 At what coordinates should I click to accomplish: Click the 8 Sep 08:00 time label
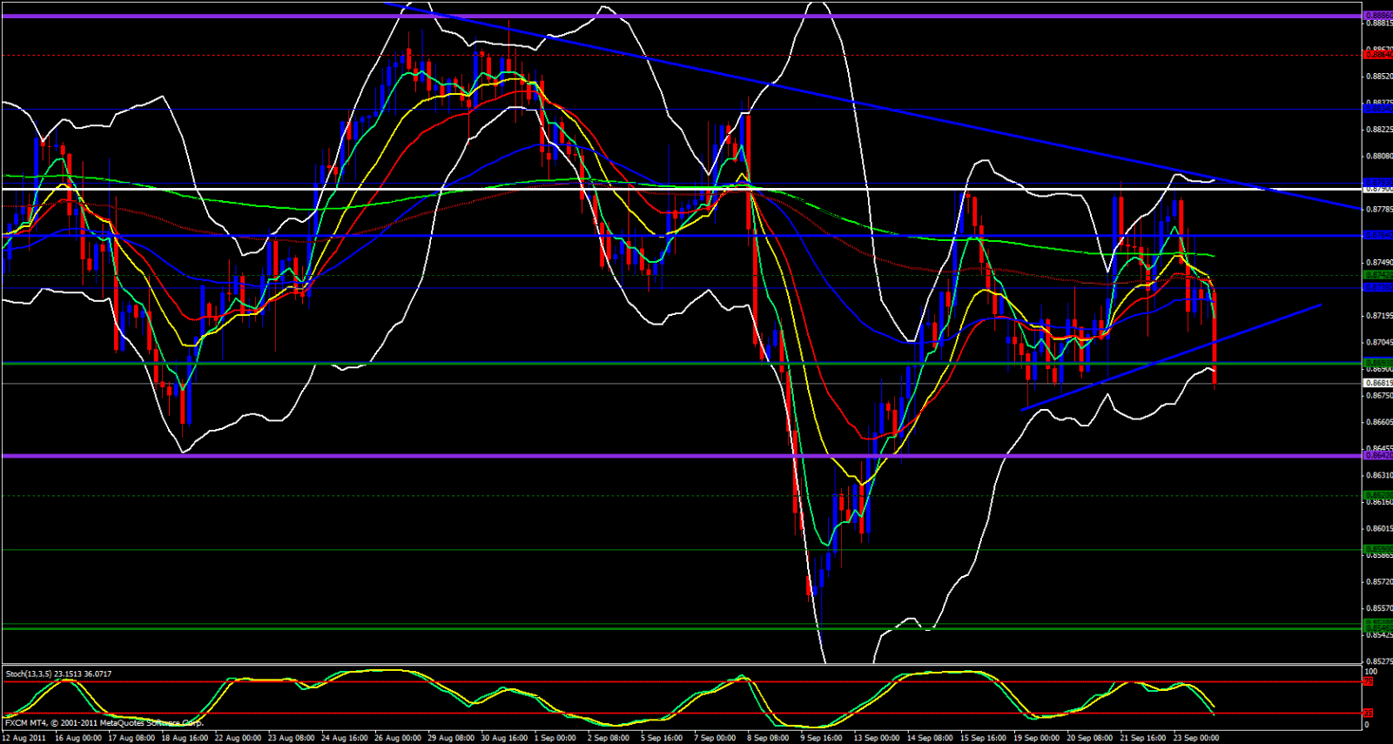(769, 738)
